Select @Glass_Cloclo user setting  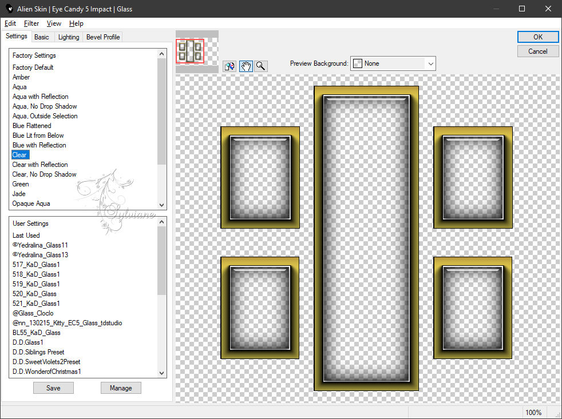[x=33, y=313]
